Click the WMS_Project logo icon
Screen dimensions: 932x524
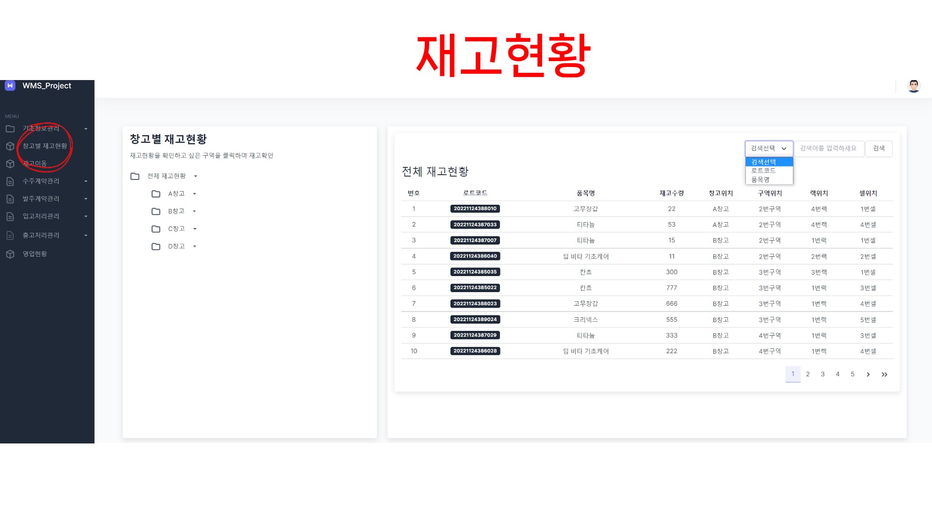coord(10,86)
